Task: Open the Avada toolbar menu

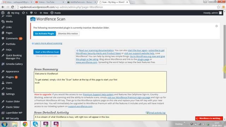Action: (55, 13)
